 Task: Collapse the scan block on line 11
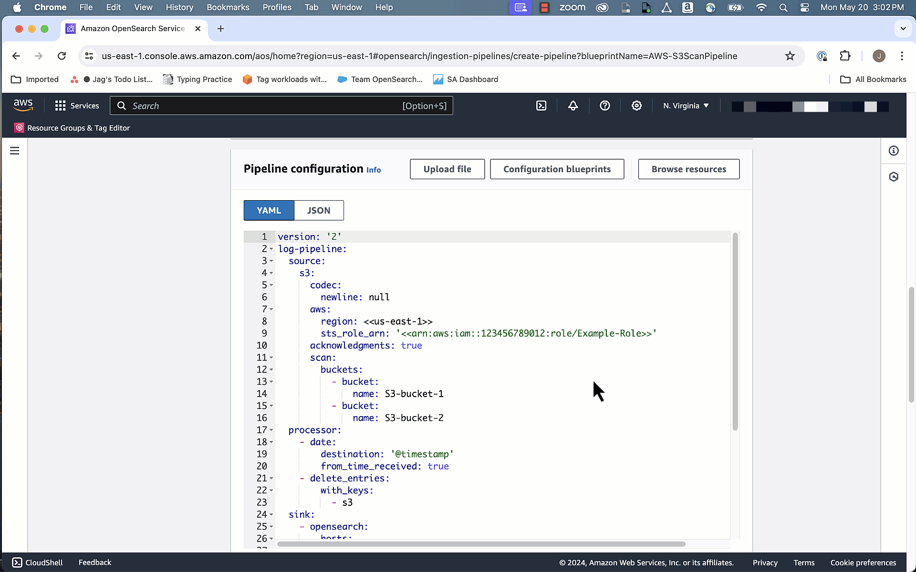click(x=271, y=358)
